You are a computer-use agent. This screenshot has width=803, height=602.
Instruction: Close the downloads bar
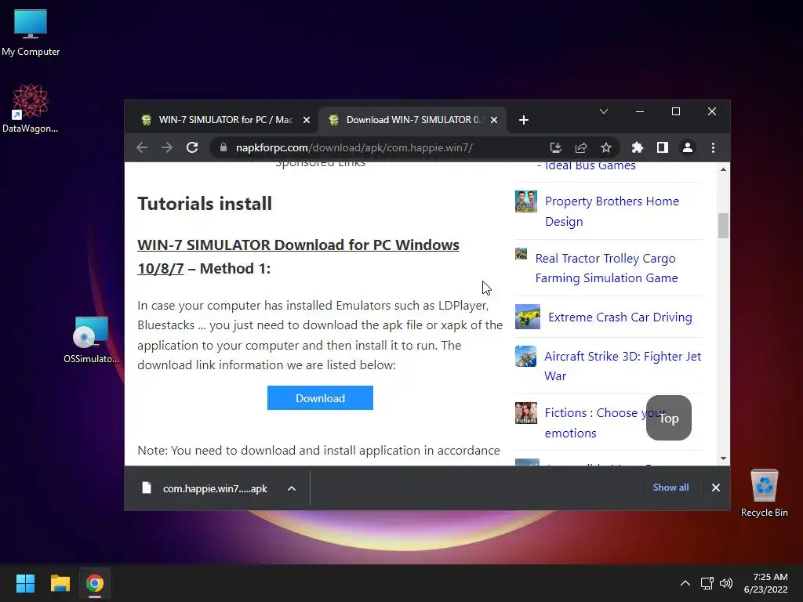(x=716, y=488)
